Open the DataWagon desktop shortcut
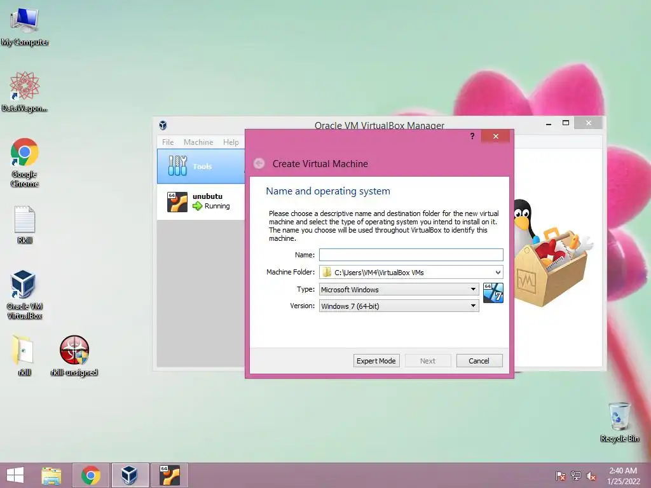 (25, 92)
